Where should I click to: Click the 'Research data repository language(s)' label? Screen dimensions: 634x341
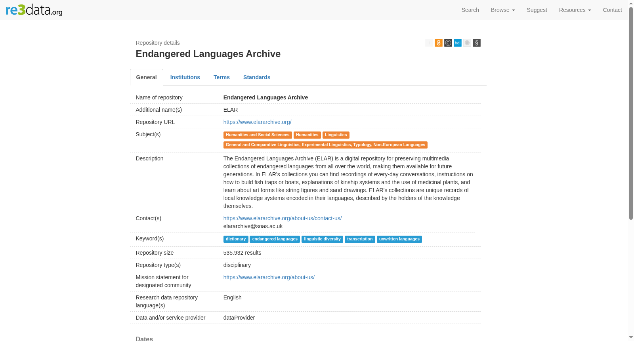pyautogui.click(x=166, y=301)
